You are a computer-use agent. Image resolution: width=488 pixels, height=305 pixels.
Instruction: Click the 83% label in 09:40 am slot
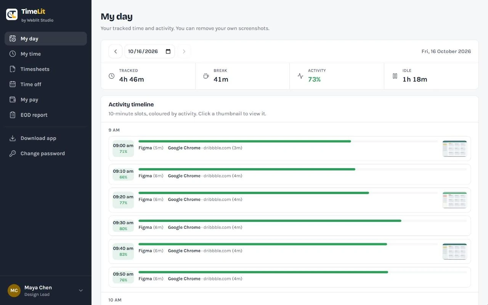(x=123, y=254)
